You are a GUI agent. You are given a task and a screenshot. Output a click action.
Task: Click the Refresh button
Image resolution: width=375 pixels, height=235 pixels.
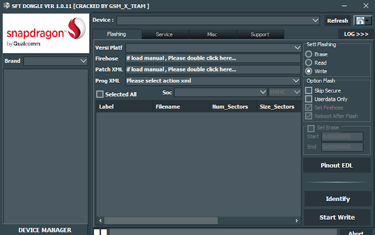(337, 21)
